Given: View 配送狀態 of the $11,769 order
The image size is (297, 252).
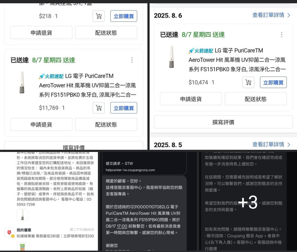Looking at the screenshot, I should 106,124.
